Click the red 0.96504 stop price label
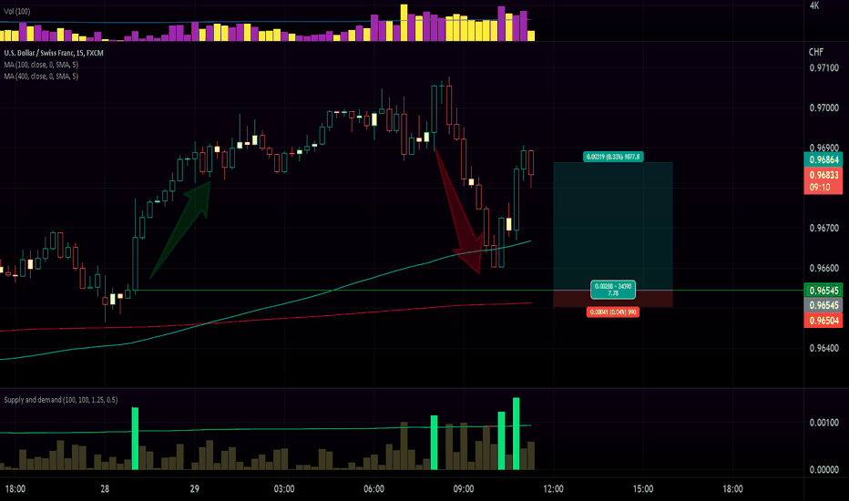Screen dimensions: 849x501 click(x=823, y=321)
